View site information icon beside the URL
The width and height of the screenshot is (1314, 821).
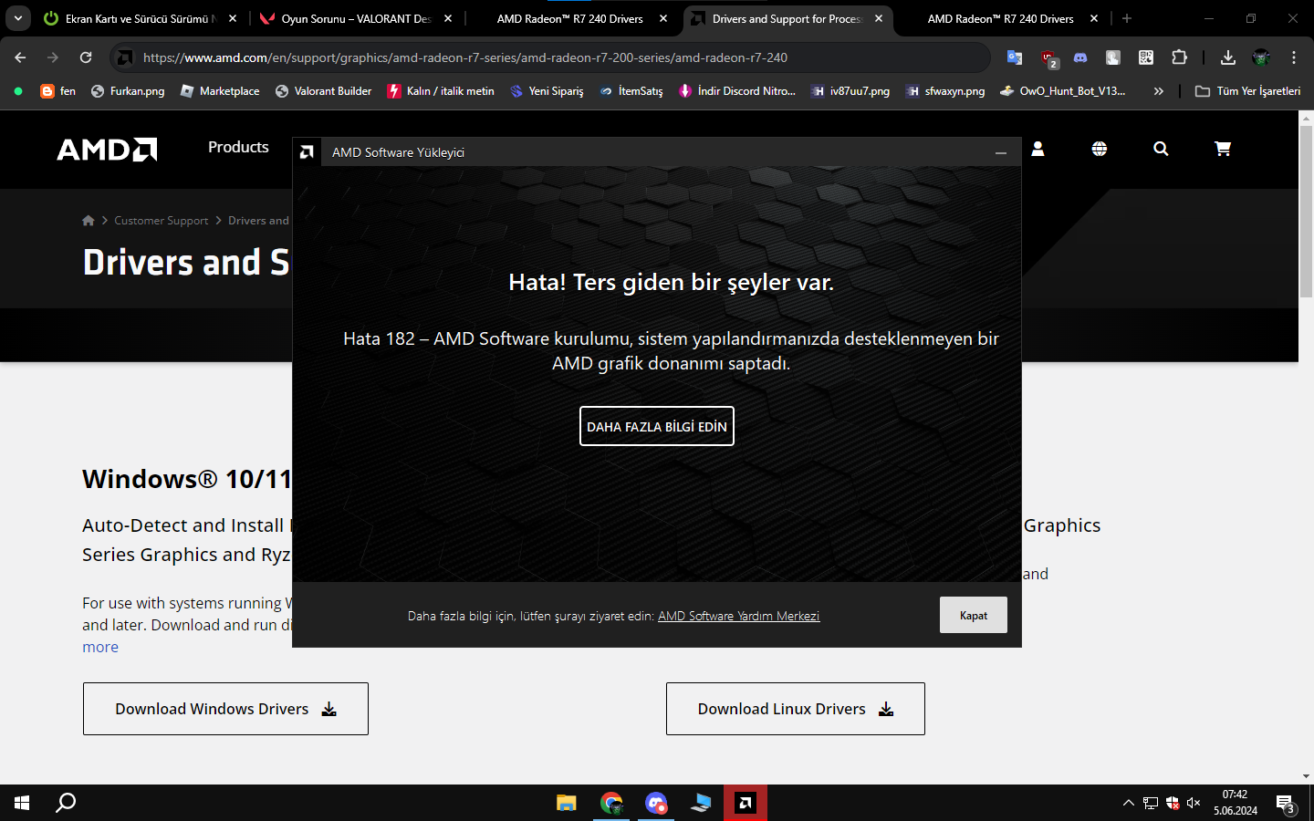click(125, 57)
